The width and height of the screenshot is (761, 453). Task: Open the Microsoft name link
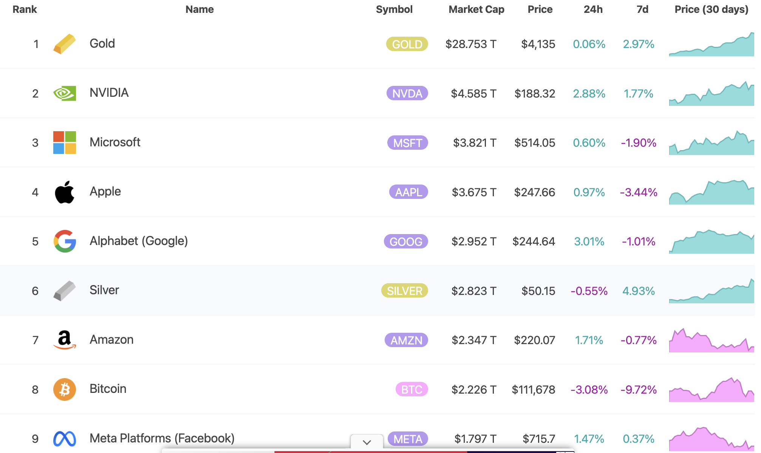pyautogui.click(x=115, y=143)
